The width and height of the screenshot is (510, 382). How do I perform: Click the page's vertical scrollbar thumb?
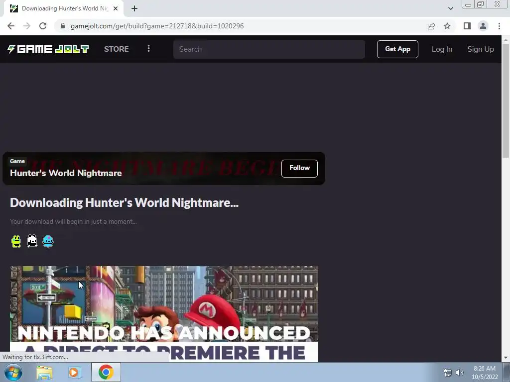(506, 100)
